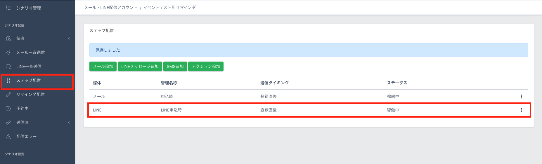Viewport: 542px width, 164px height.
Task: Click the 保存しました notification banner
Action: [308, 50]
